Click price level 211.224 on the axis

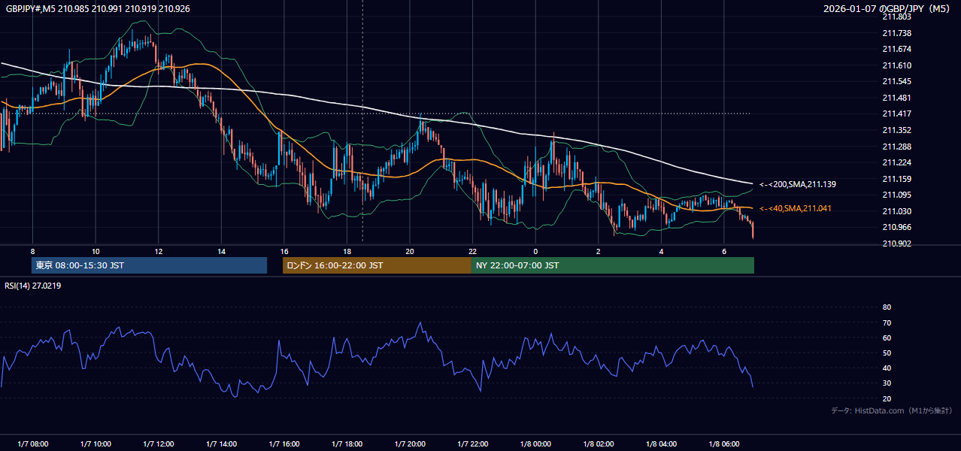(896, 162)
